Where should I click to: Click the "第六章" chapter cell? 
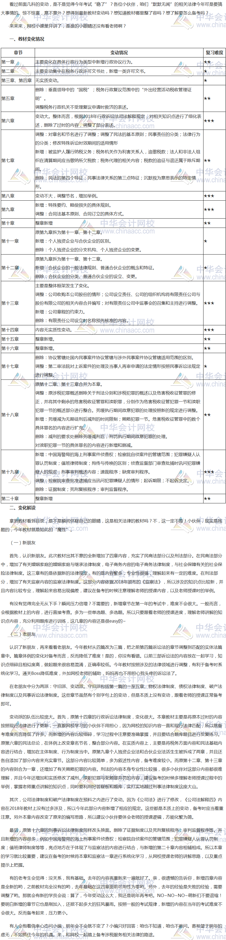click(17, 121)
